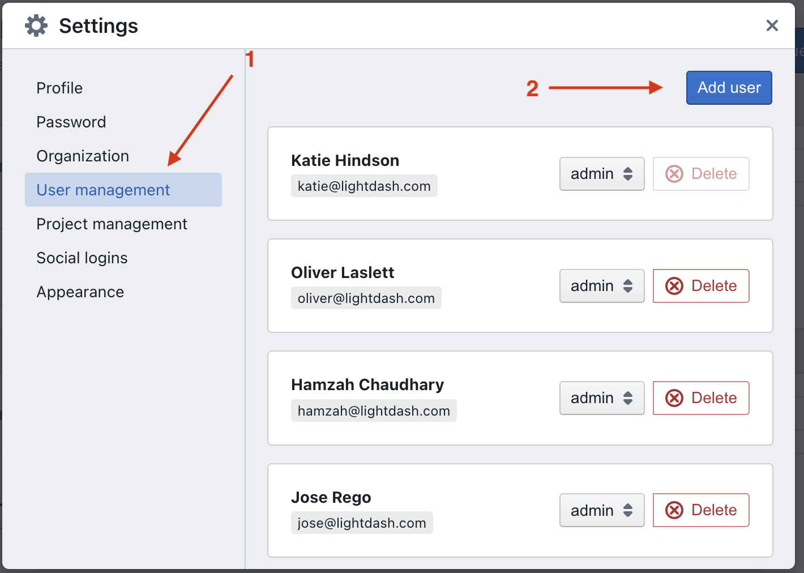
Task: Click the delete icon for Jose Rego
Action: pos(674,510)
